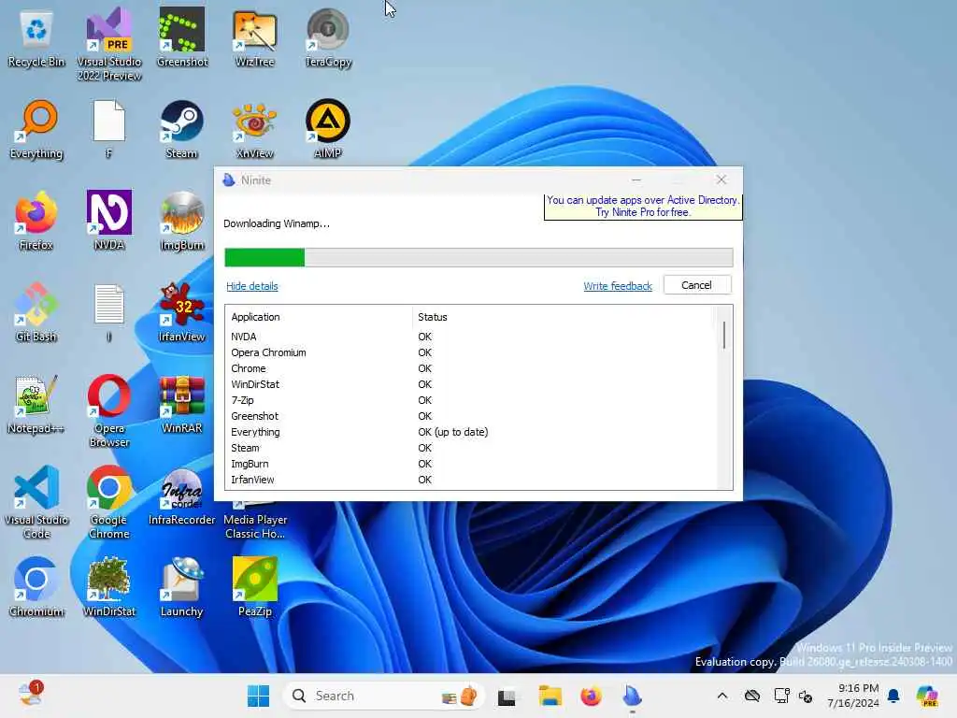Select the Steam desktop icon
957x718 pixels.
tap(182, 130)
